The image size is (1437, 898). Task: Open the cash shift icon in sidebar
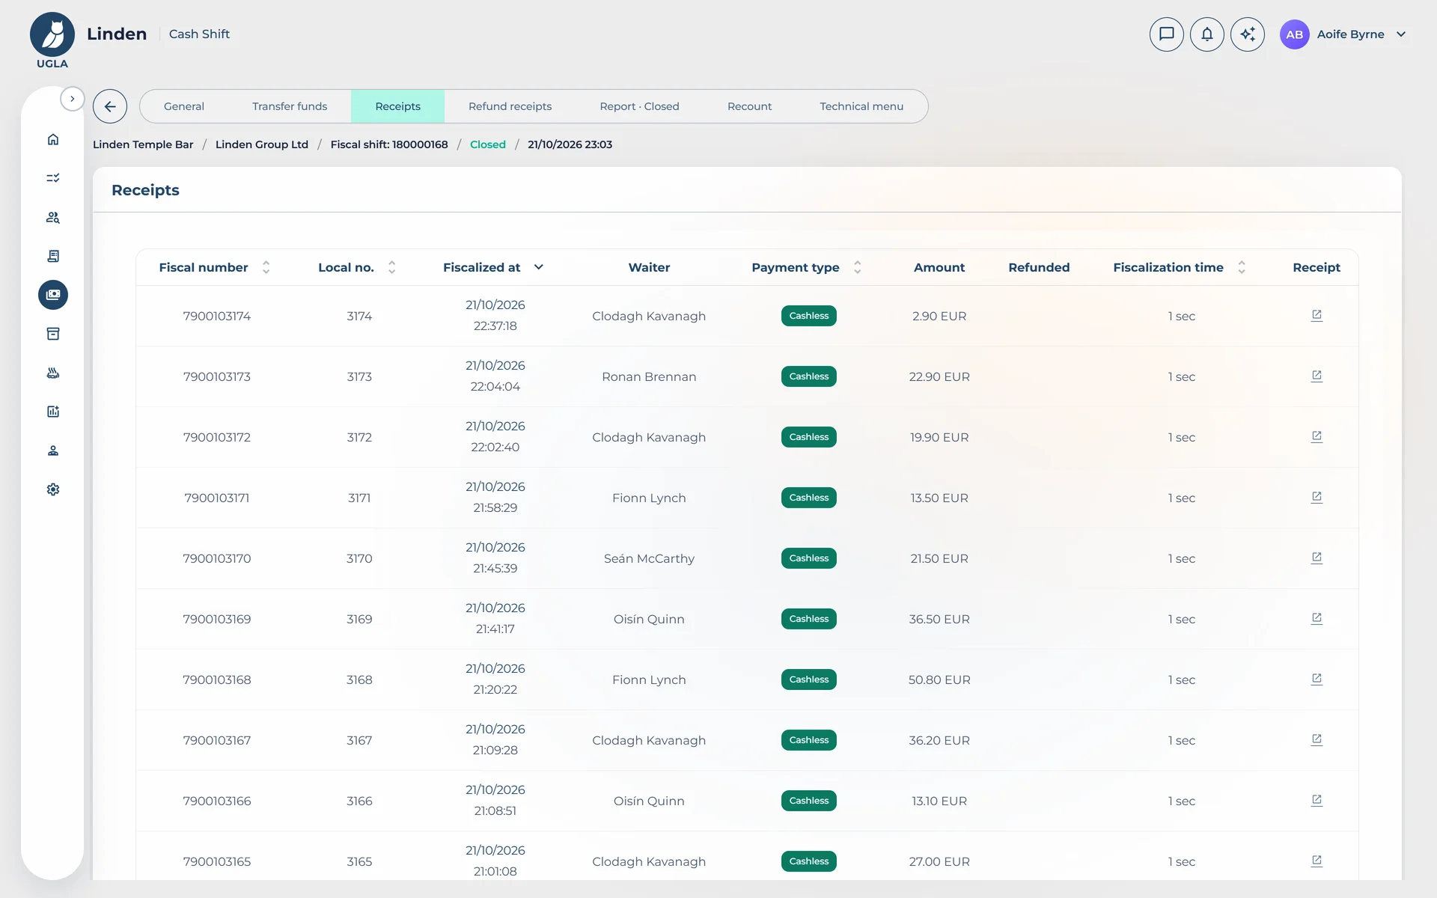[53, 295]
